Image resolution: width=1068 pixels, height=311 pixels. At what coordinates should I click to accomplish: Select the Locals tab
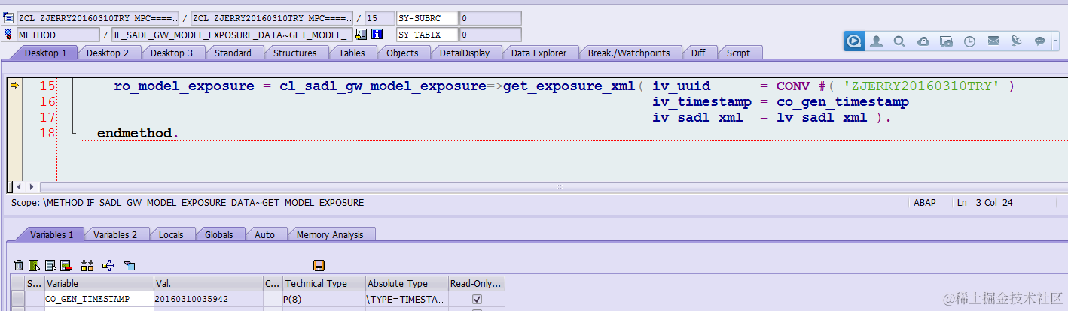point(171,234)
